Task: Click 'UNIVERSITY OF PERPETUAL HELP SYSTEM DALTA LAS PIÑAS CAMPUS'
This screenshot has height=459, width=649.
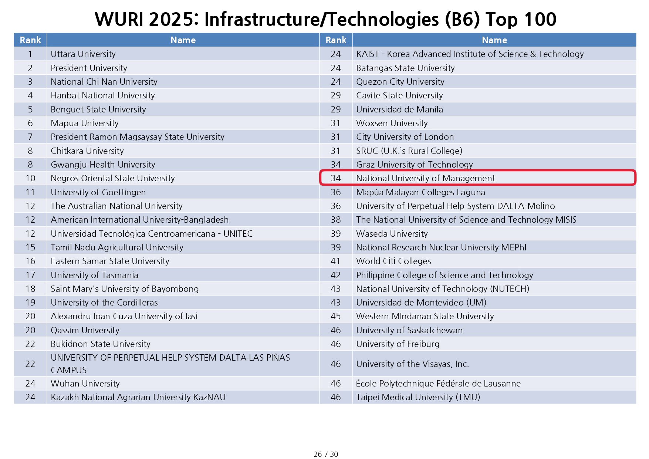Action: [x=170, y=364]
